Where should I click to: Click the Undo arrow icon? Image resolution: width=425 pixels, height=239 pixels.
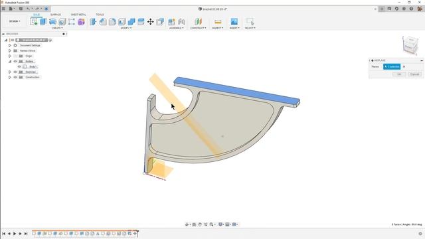28,9
